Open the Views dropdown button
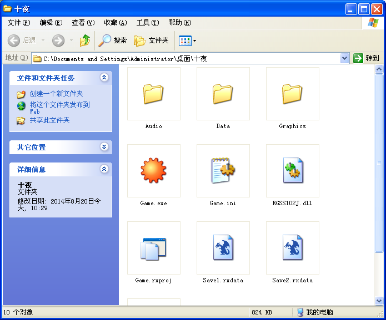 tap(188, 40)
